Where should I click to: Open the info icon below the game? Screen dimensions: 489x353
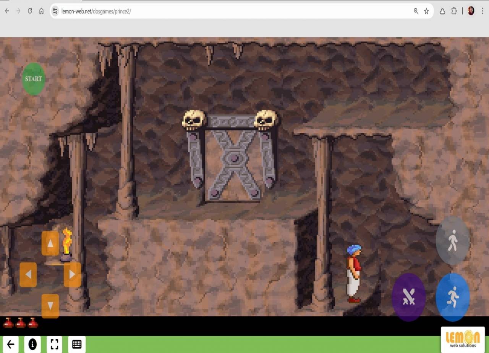[32, 345]
